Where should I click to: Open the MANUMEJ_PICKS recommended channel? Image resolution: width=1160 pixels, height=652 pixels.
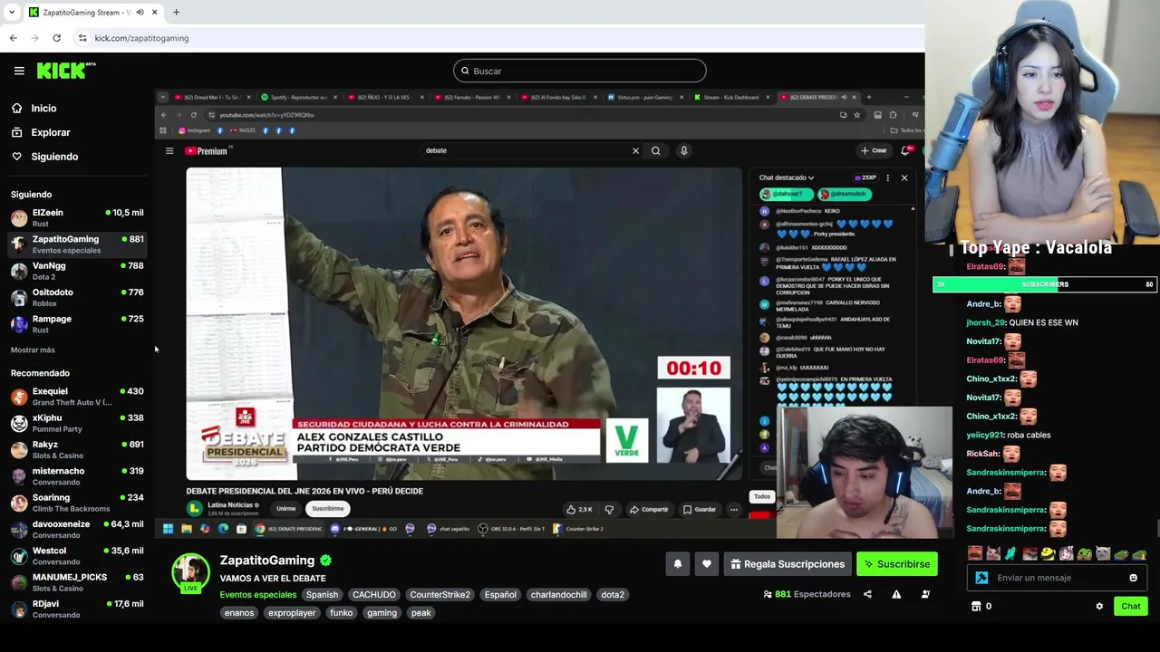(x=77, y=582)
